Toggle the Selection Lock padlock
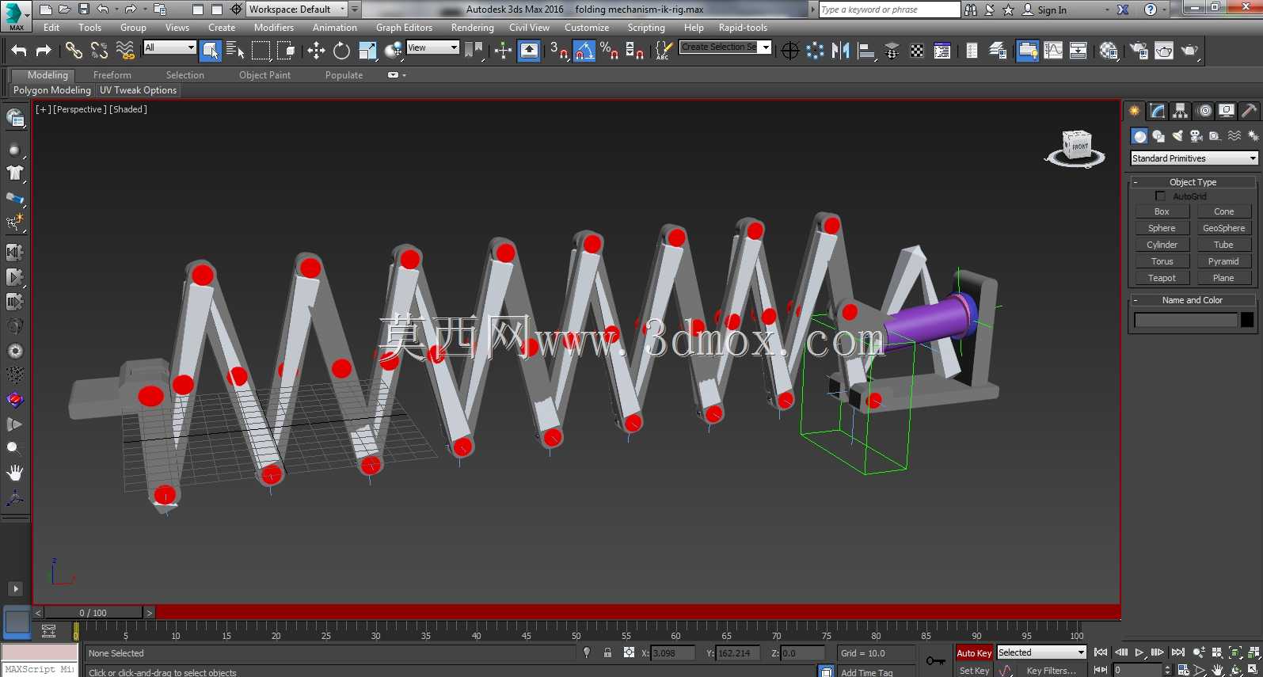The width and height of the screenshot is (1263, 677). [607, 653]
